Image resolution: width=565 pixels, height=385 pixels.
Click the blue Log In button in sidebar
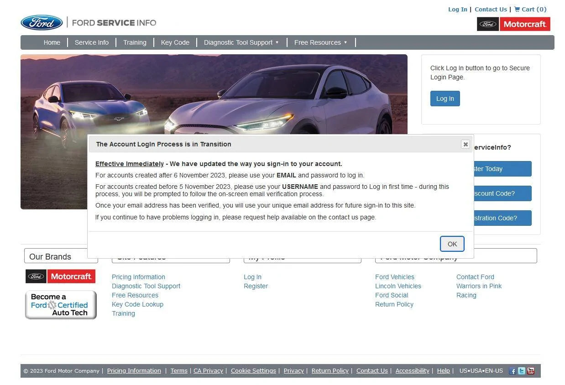445,99
